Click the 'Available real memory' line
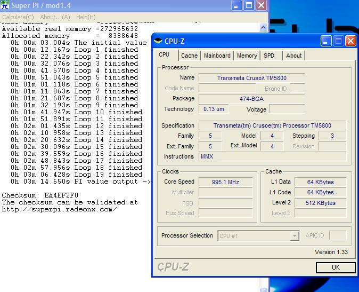 click(70, 29)
